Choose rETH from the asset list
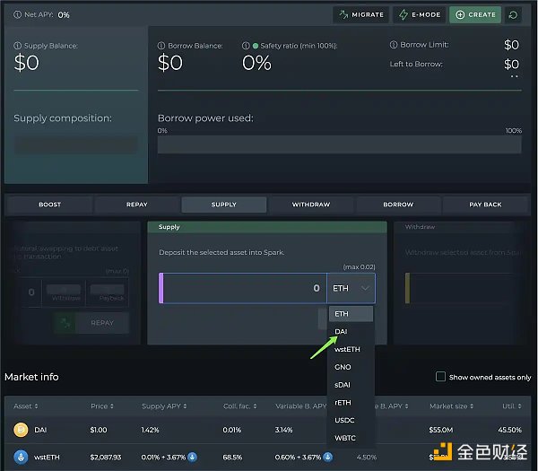The image size is (538, 471). (x=351, y=403)
